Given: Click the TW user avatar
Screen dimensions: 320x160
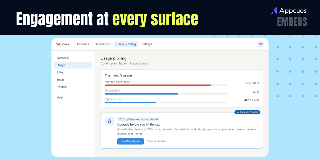Looking at the screenshot, I should click(x=260, y=44).
